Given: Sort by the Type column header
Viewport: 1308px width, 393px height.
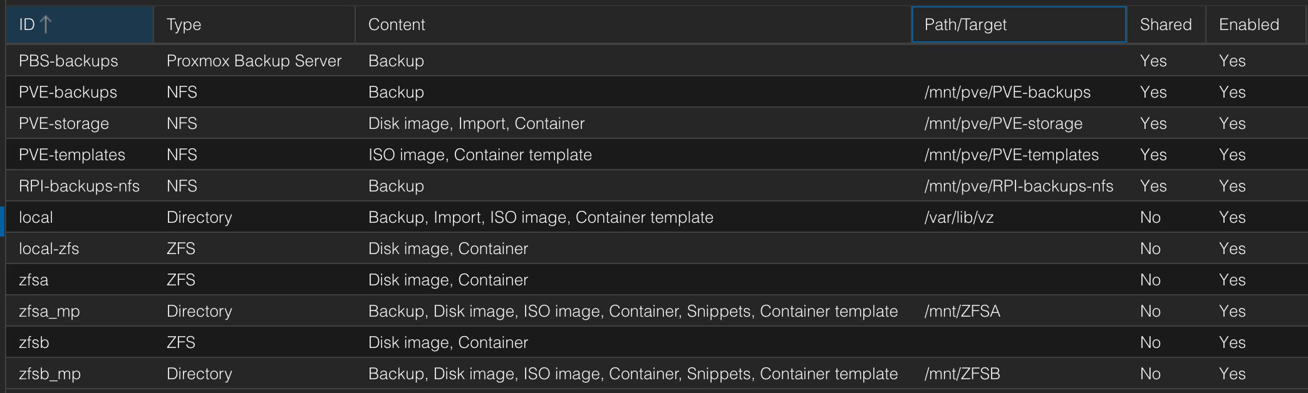Looking at the screenshot, I should [x=184, y=24].
